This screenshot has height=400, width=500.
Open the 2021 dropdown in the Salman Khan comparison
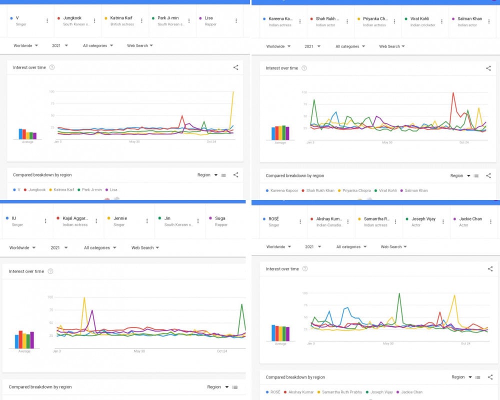pyautogui.click(x=312, y=46)
